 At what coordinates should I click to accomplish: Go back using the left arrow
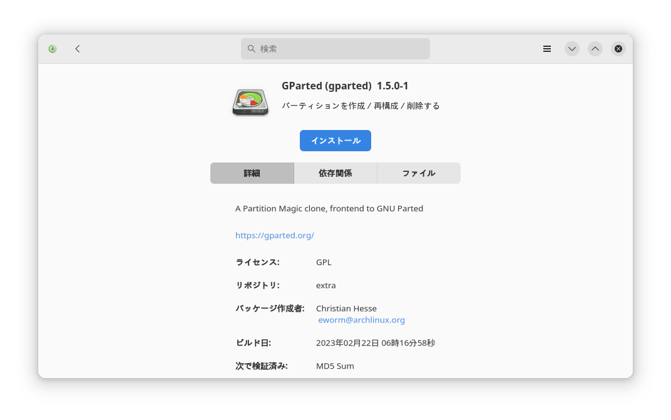pyautogui.click(x=78, y=49)
